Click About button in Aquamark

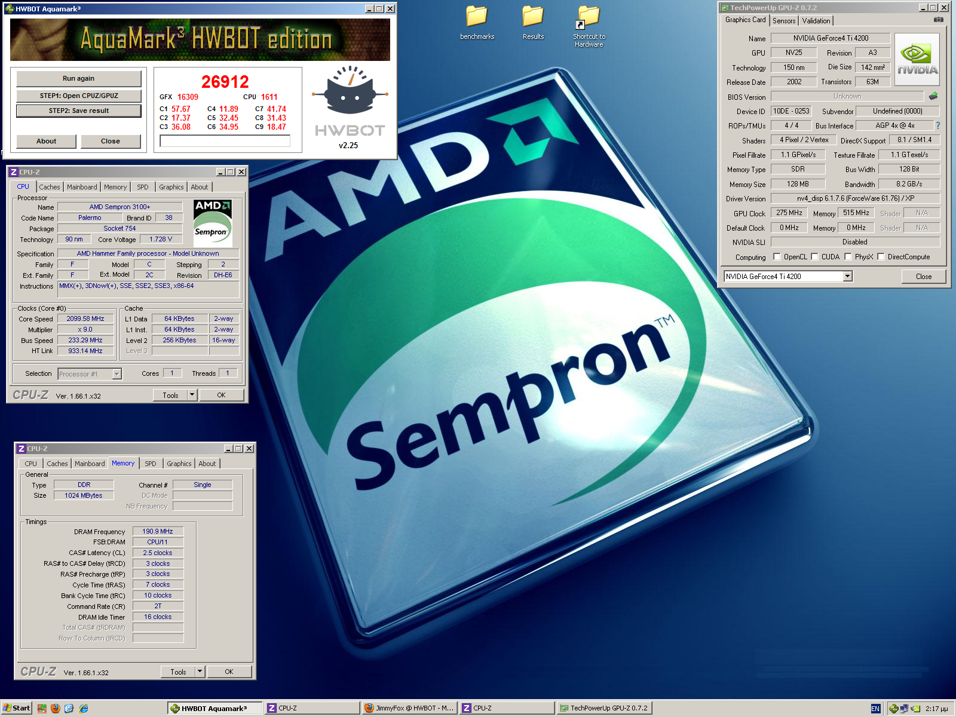(x=46, y=141)
